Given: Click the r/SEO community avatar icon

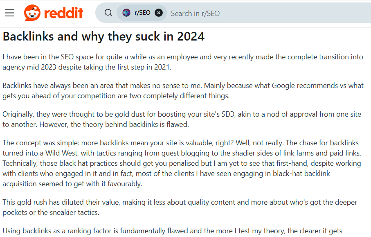Looking at the screenshot, I should click(126, 13).
